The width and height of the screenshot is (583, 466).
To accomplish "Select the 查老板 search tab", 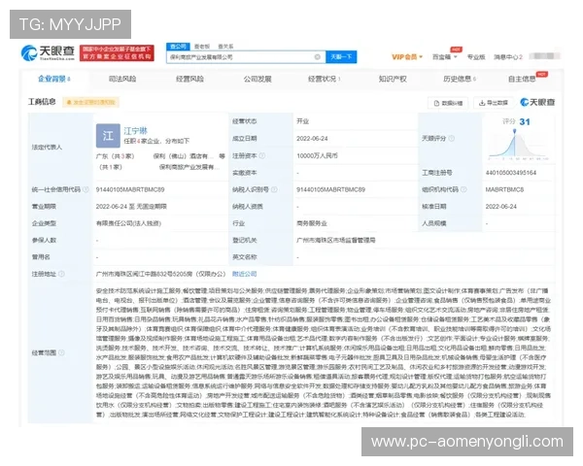I will coord(202,47).
